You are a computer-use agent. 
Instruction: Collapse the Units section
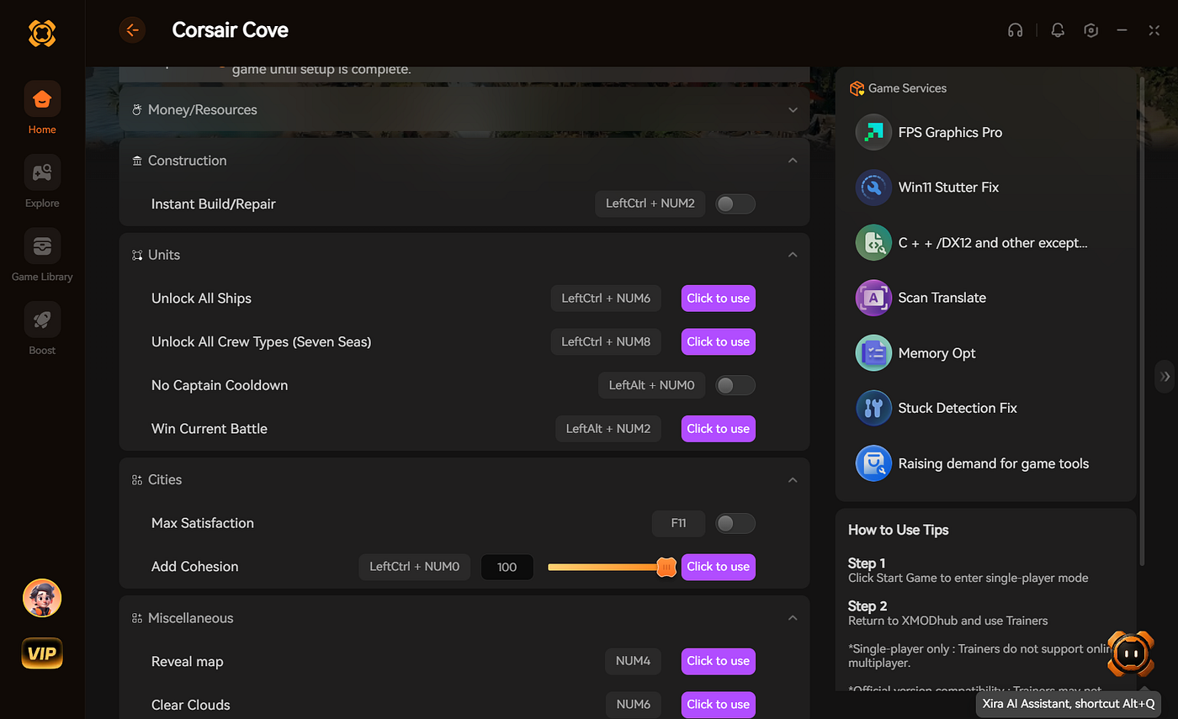(x=793, y=255)
